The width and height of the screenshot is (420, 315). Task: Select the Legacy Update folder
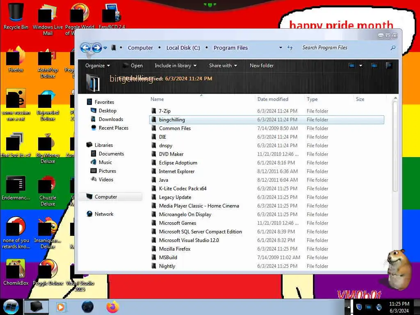point(175,197)
